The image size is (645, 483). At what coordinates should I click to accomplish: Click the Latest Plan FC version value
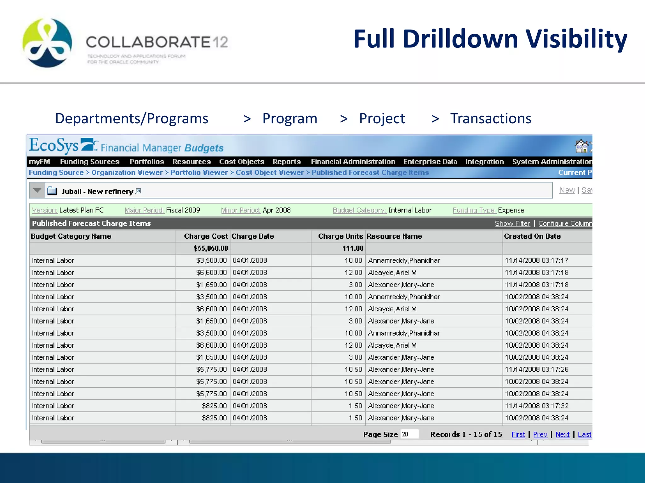[81, 210]
